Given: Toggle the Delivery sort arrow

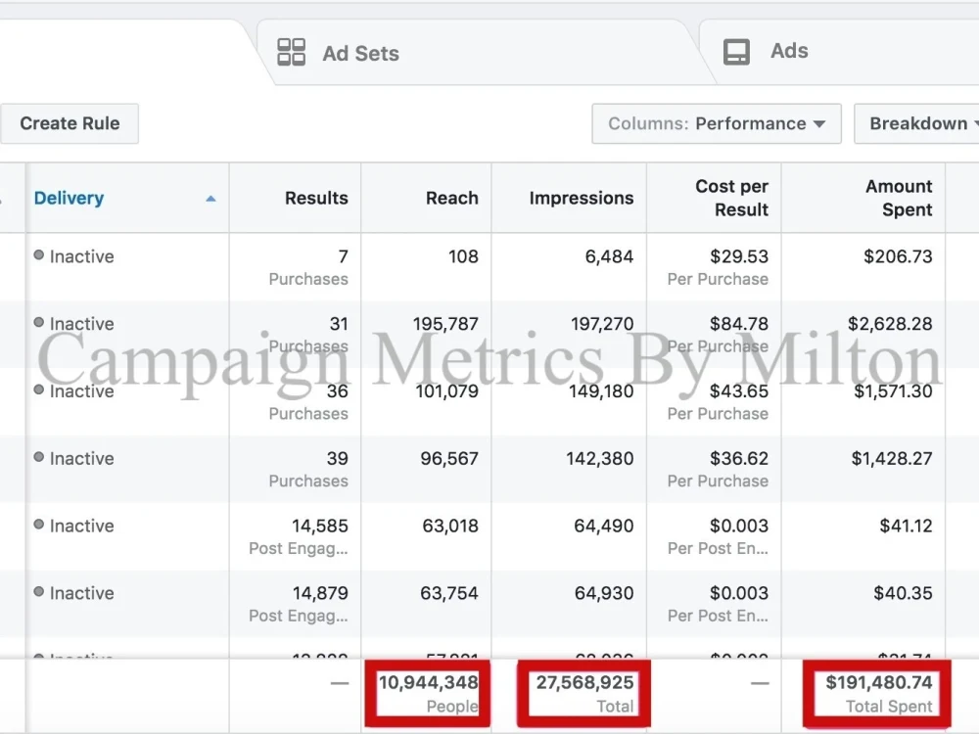Looking at the screenshot, I should pos(211,199).
